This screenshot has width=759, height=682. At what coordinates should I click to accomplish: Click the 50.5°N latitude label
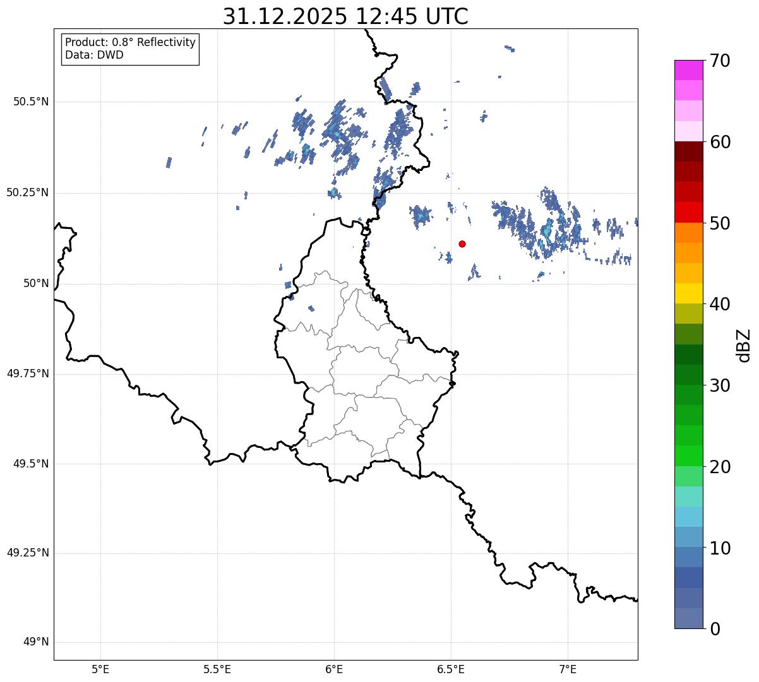[30, 102]
